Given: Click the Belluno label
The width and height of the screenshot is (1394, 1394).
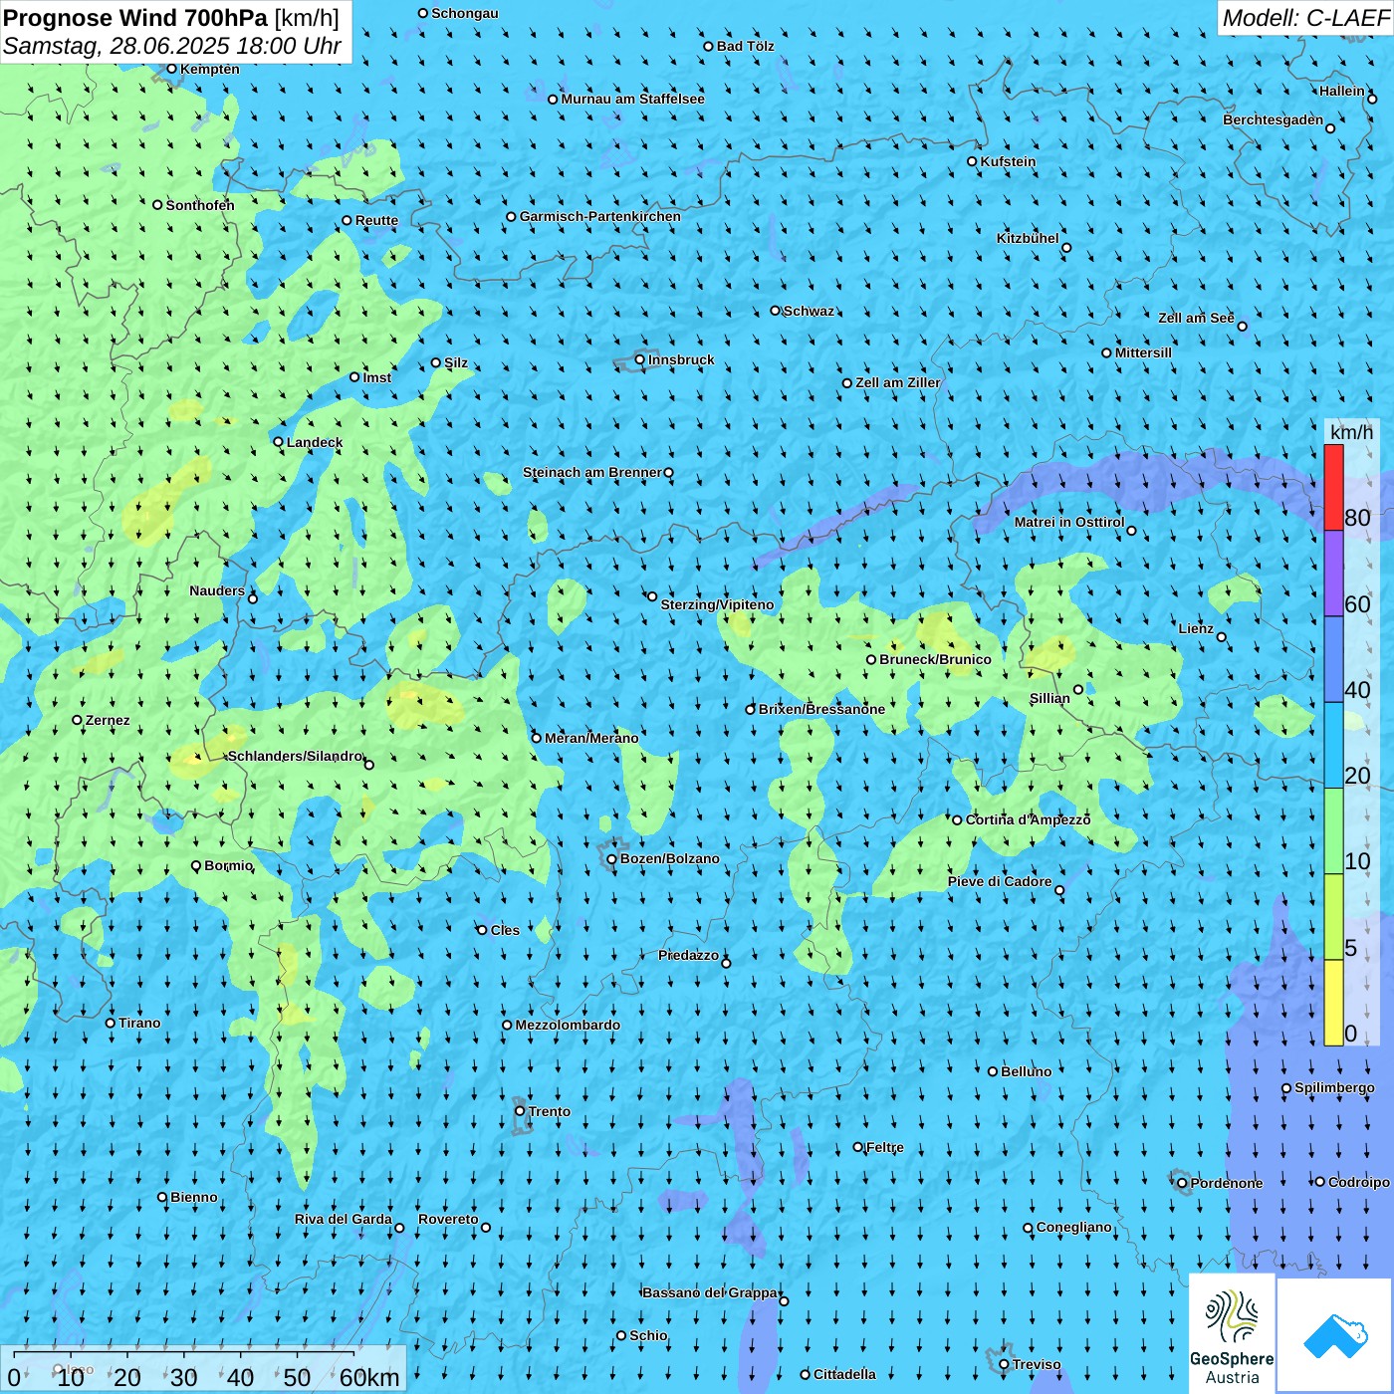Looking at the screenshot, I should 1026,1071.
